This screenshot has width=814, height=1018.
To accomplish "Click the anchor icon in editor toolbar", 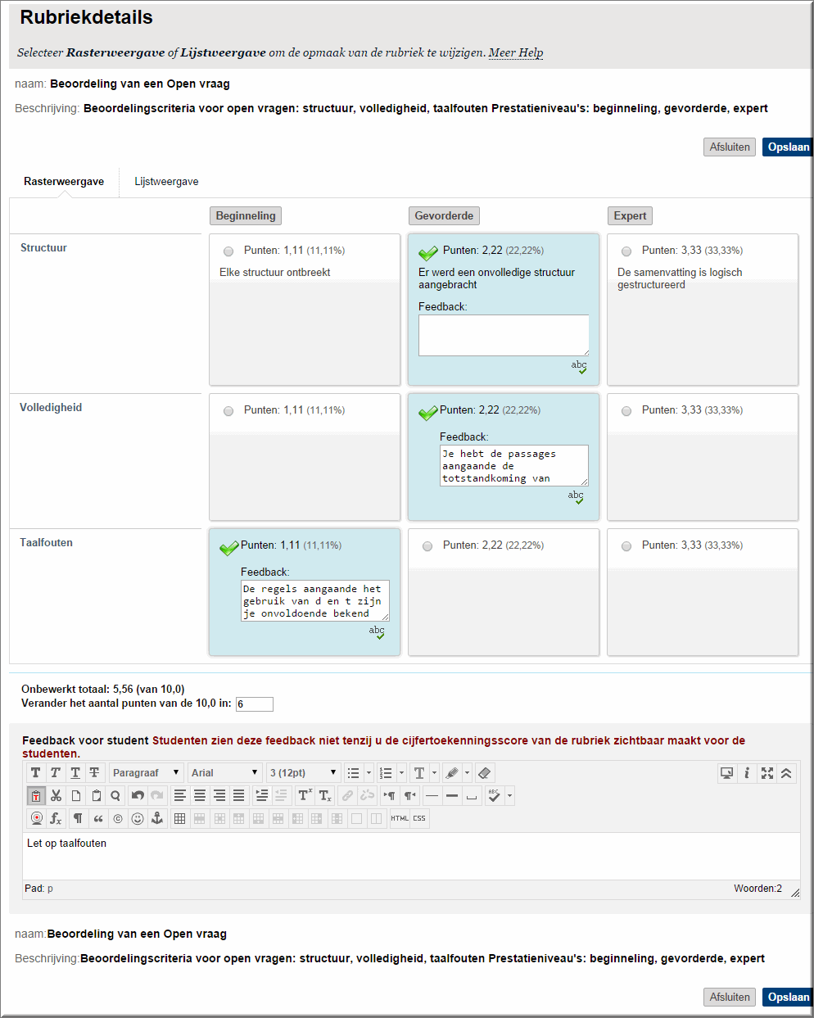I will (157, 818).
